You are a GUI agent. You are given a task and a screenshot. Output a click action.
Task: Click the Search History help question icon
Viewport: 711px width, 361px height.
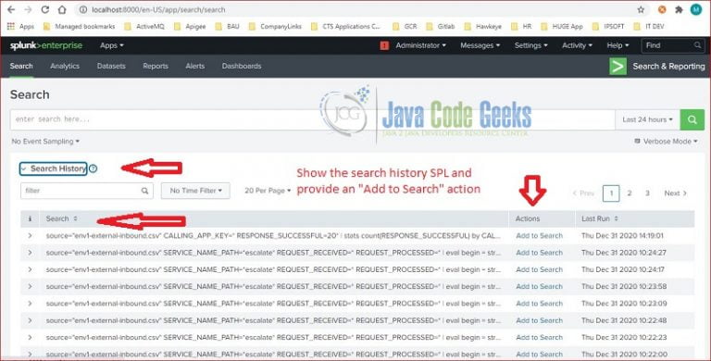(93, 168)
